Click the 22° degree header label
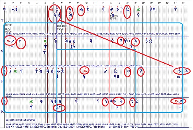The width and height of the screenshot is (193, 130). point(184,3)
